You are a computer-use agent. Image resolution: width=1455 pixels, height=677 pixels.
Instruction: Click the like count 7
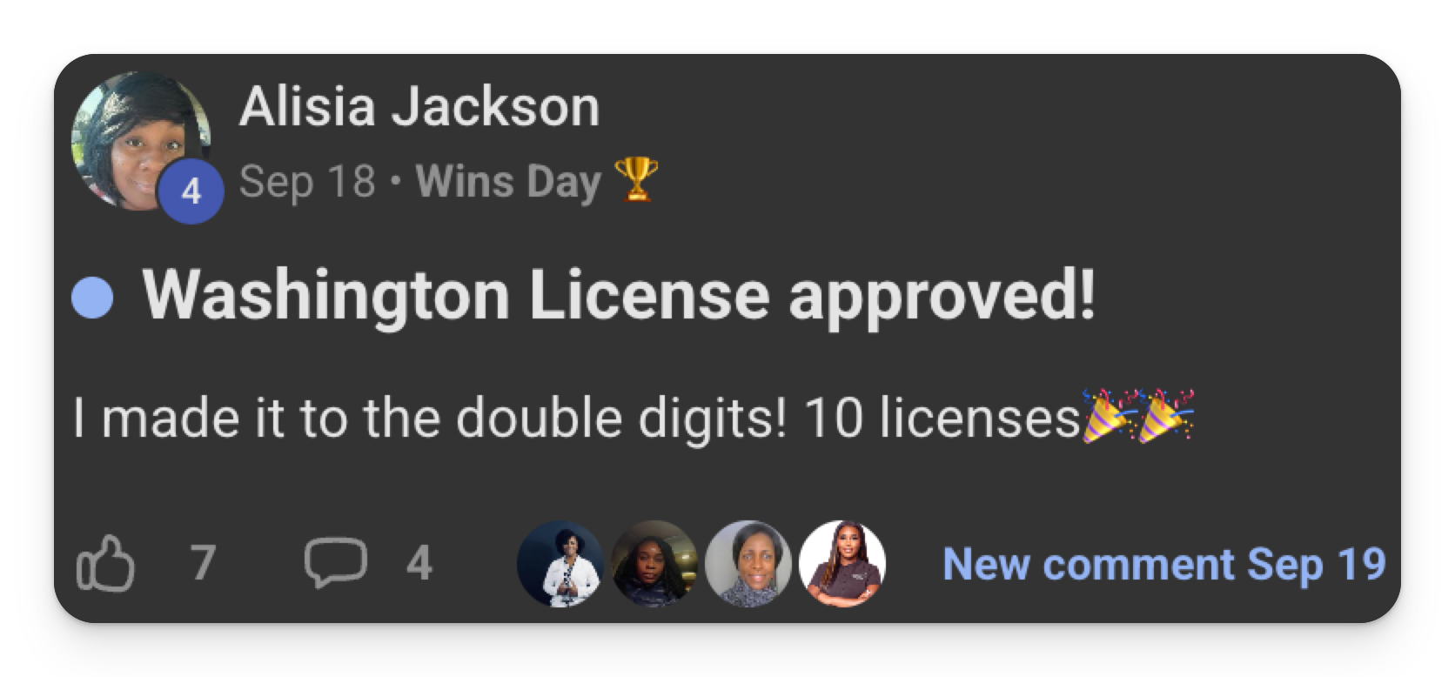pyautogui.click(x=203, y=563)
